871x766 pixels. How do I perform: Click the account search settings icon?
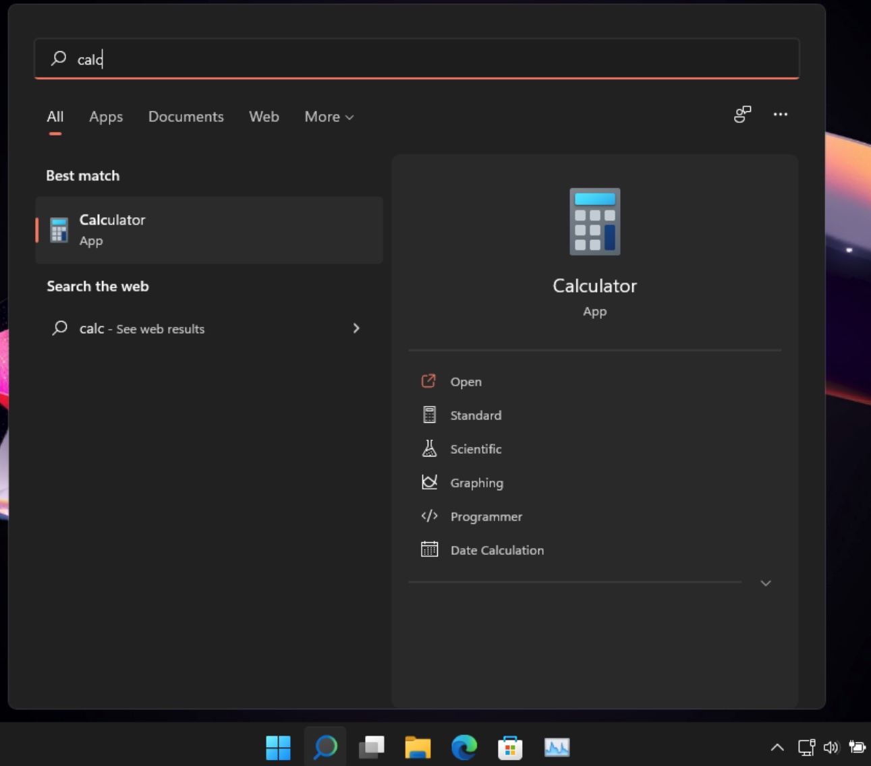(x=742, y=115)
